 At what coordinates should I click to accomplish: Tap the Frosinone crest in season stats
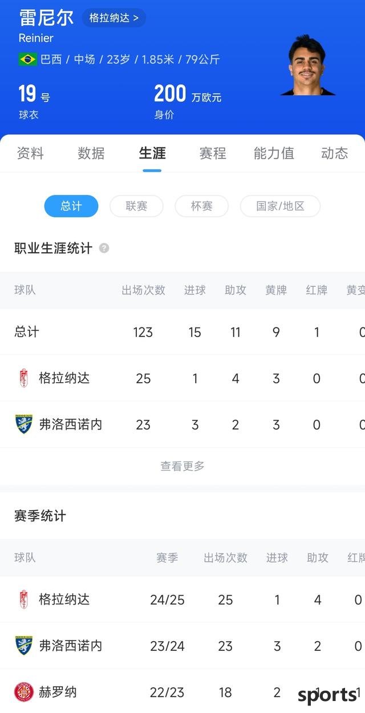point(24,646)
